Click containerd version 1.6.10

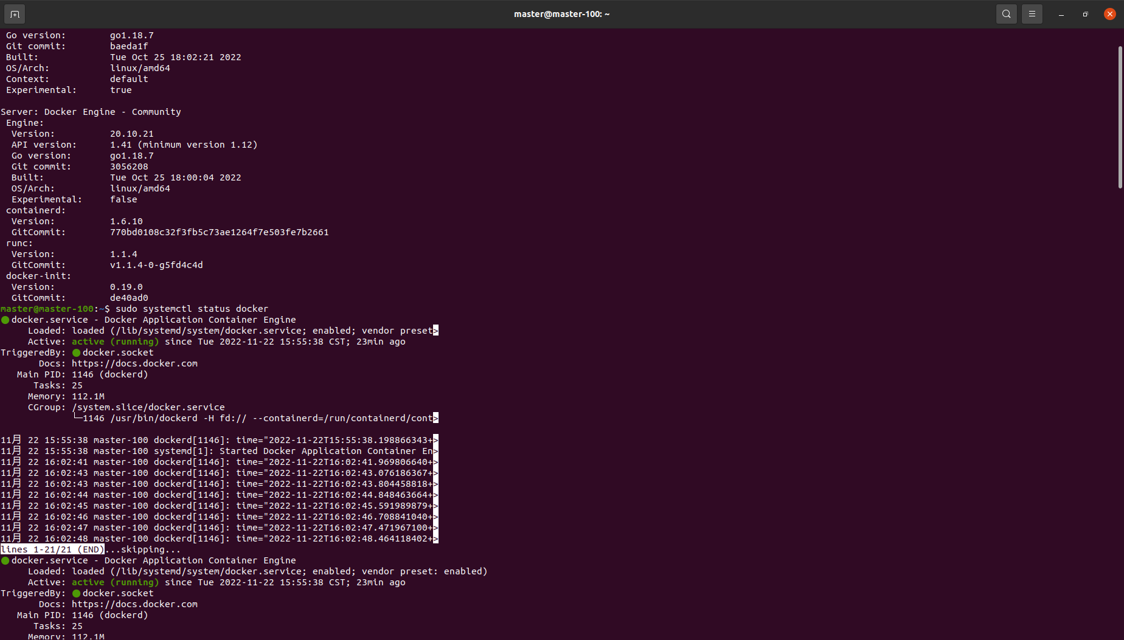pyautogui.click(x=127, y=221)
